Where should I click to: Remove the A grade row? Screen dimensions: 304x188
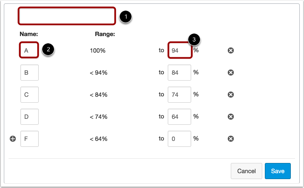[x=231, y=51]
